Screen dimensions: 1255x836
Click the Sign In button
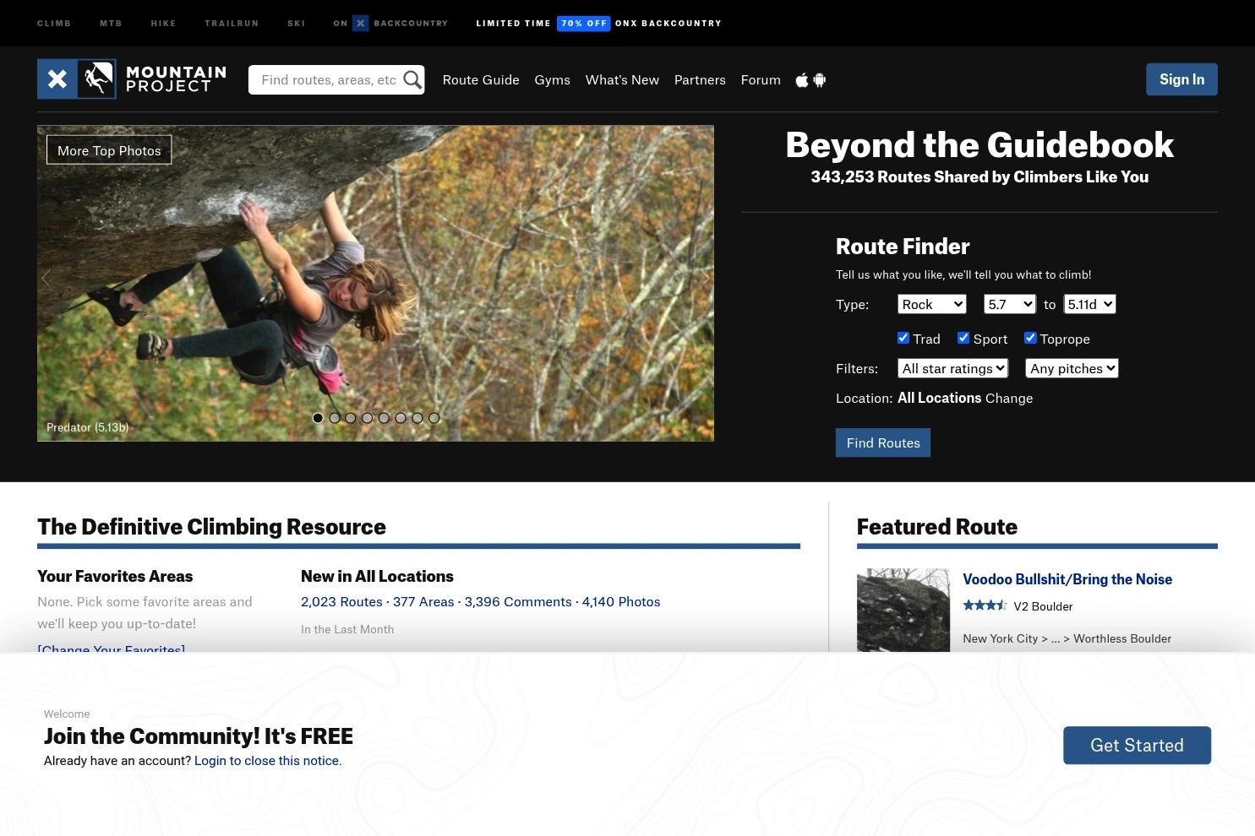(1181, 79)
